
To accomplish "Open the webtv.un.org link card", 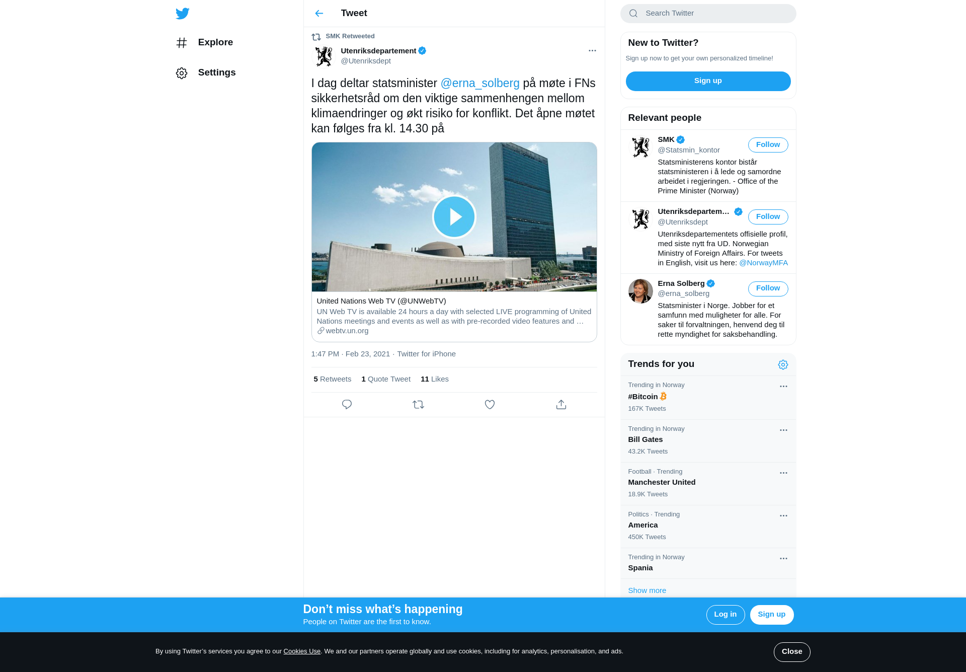I will point(454,316).
